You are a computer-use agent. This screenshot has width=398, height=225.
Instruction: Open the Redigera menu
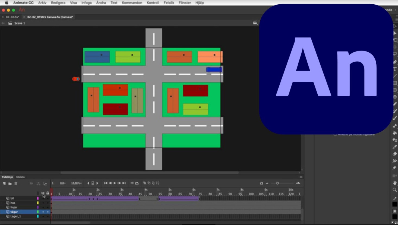coord(58,3)
